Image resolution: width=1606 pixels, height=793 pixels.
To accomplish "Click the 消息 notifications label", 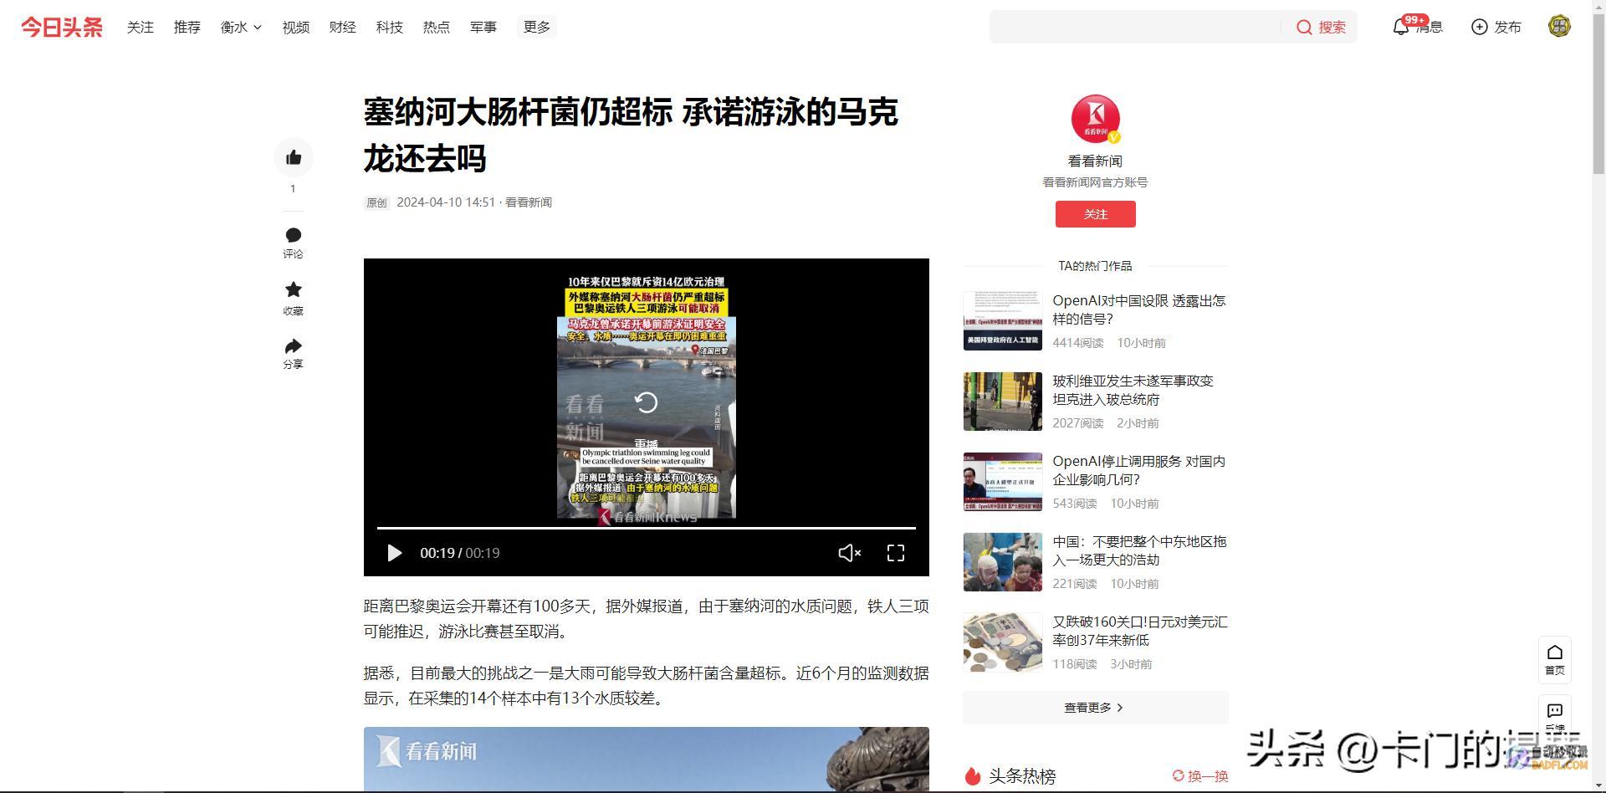I will point(1429,27).
